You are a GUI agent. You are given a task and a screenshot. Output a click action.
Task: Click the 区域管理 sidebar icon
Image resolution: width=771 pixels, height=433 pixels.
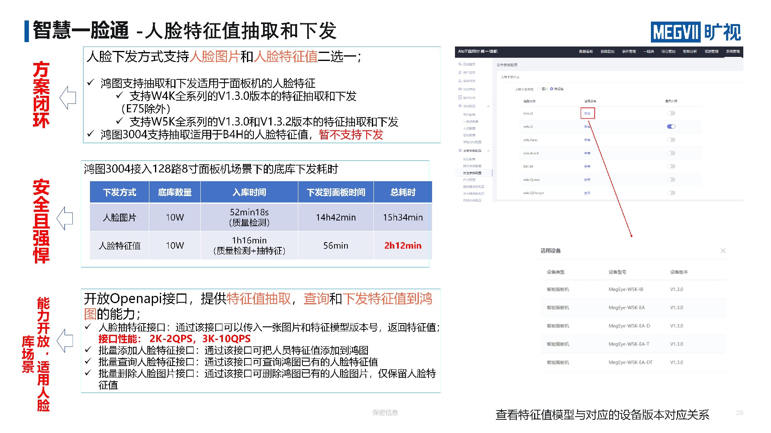(x=460, y=64)
